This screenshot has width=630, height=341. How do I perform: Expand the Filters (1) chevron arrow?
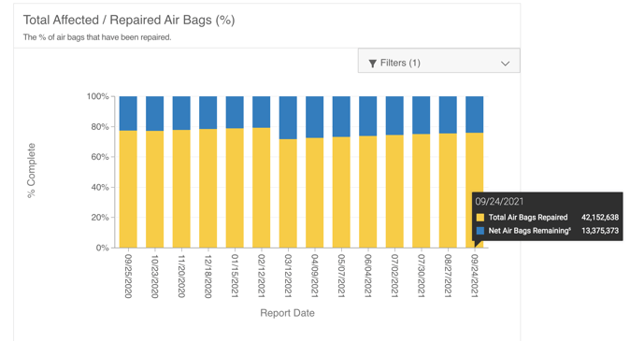tap(505, 64)
